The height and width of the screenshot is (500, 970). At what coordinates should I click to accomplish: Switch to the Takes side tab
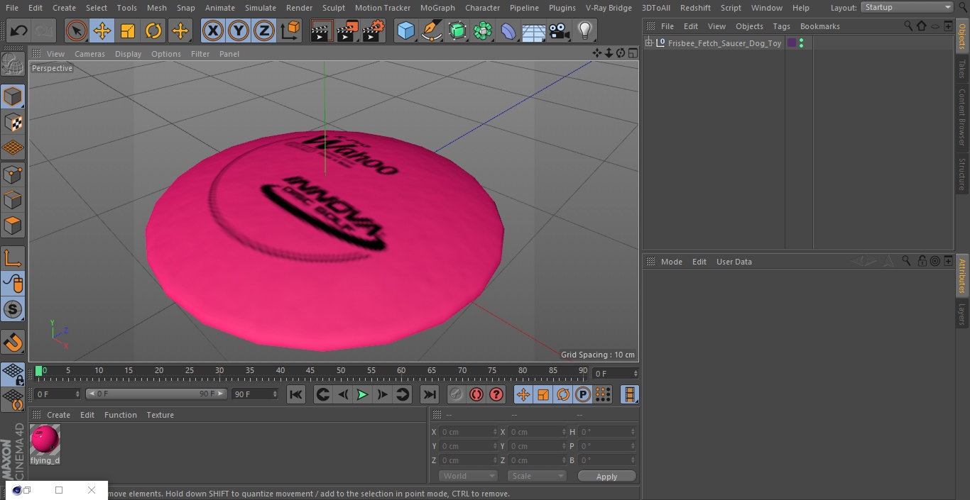tap(962, 69)
